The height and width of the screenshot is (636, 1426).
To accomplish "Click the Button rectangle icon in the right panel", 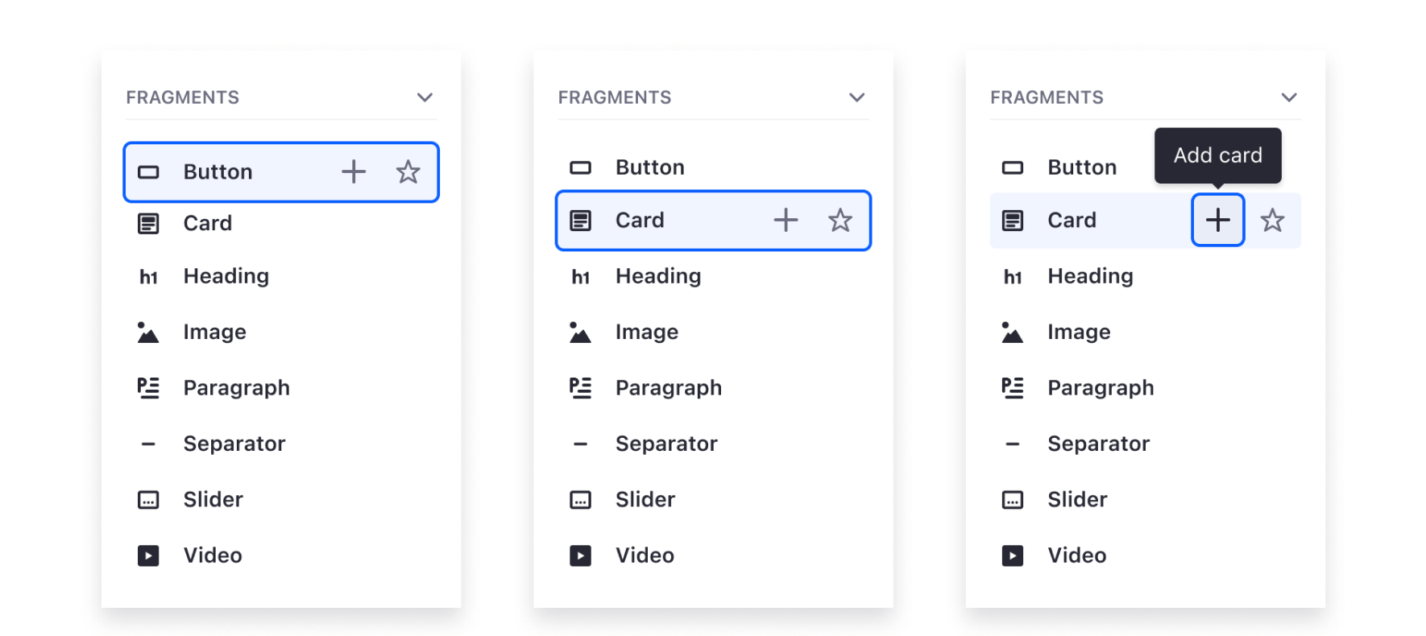I will pos(1013,167).
